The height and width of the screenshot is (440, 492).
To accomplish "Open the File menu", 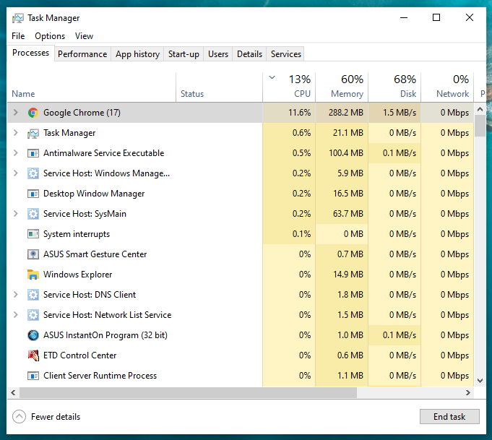I will (x=18, y=36).
